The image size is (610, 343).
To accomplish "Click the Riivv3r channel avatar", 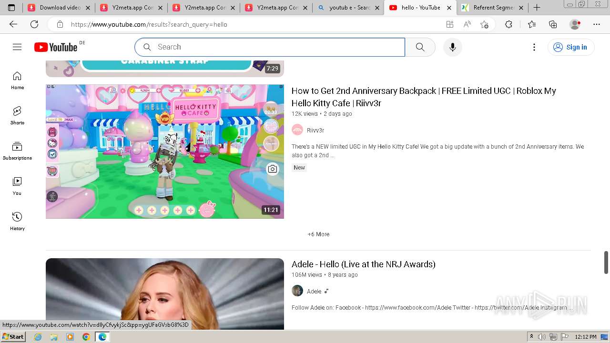I will [x=297, y=130].
